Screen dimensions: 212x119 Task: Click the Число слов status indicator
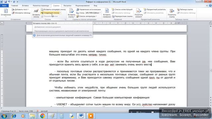[26, 111]
